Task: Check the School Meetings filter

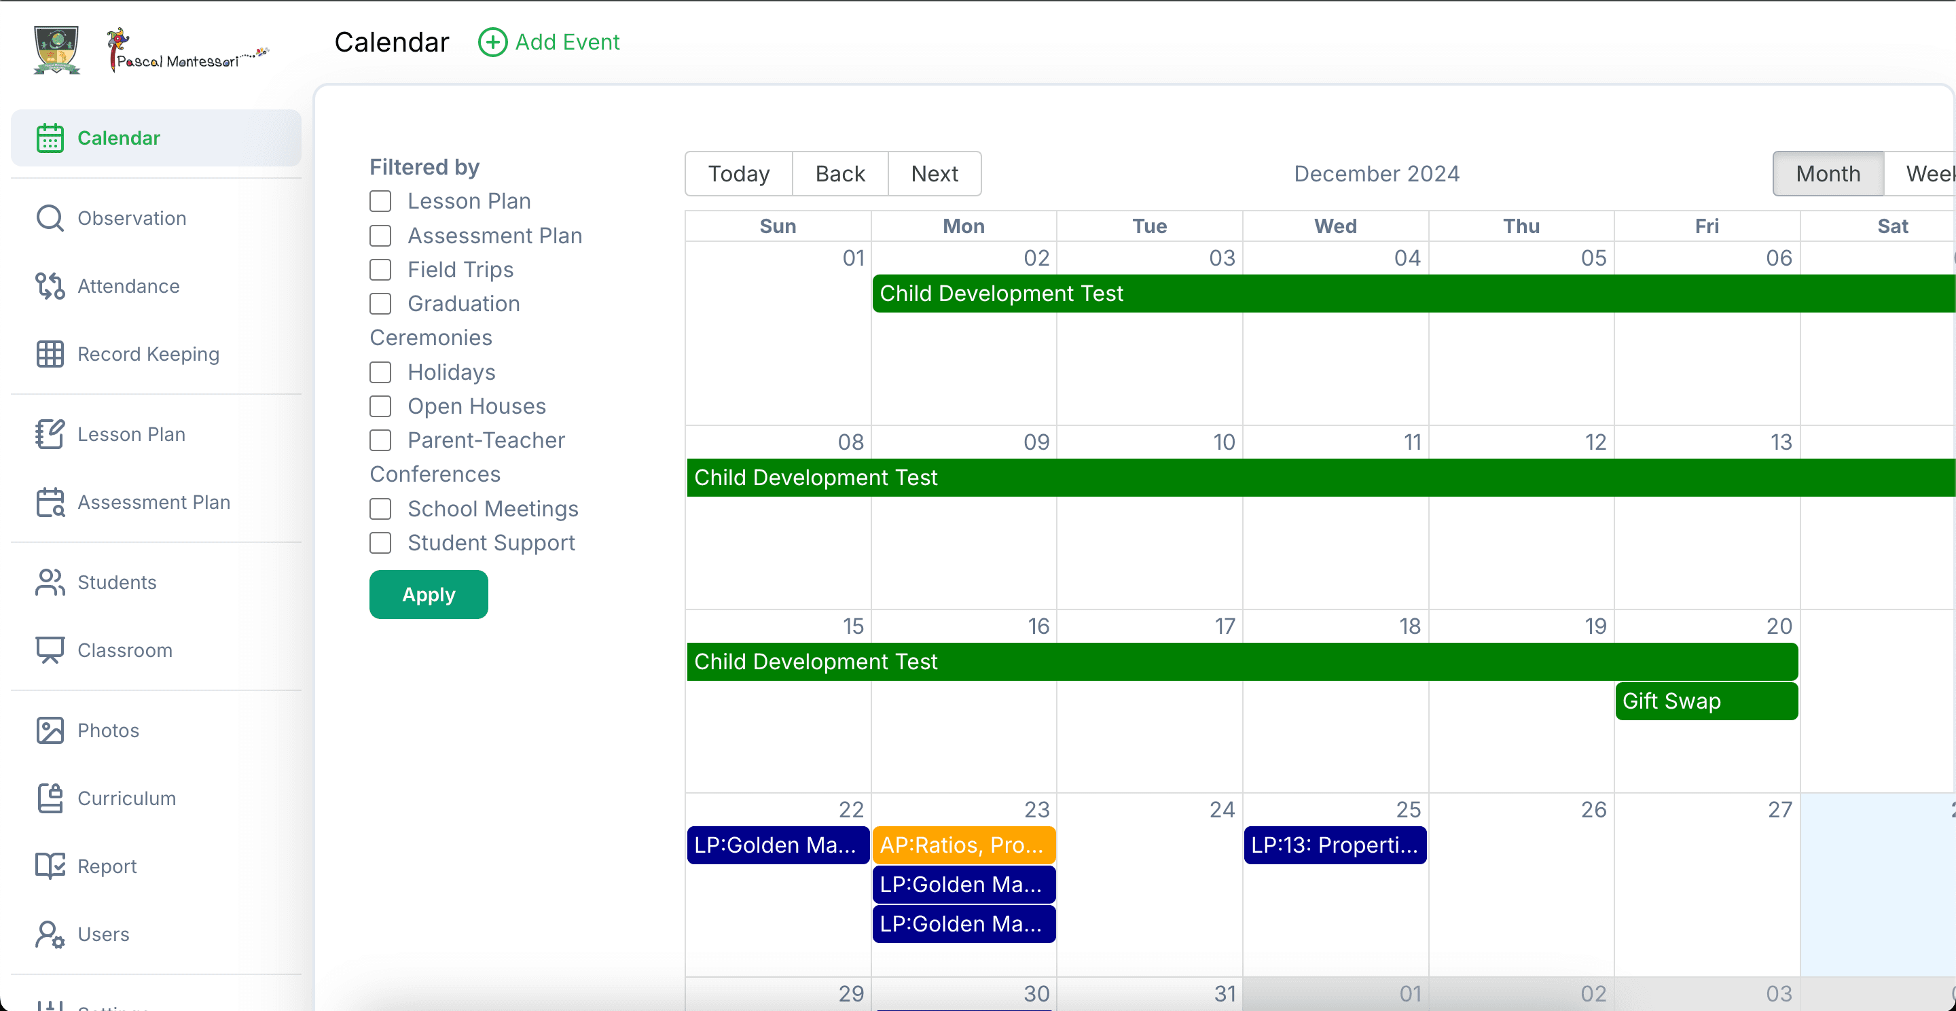Action: click(380, 509)
